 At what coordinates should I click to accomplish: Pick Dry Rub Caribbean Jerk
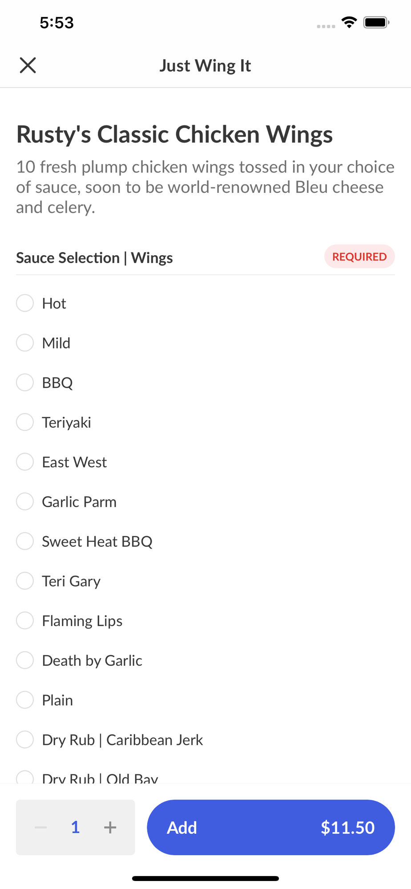(x=25, y=740)
